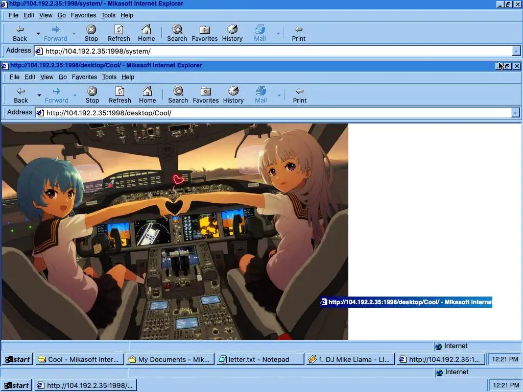Click Stop in the outer system window toolbar

pyautogui.click(x=91, y=34)
